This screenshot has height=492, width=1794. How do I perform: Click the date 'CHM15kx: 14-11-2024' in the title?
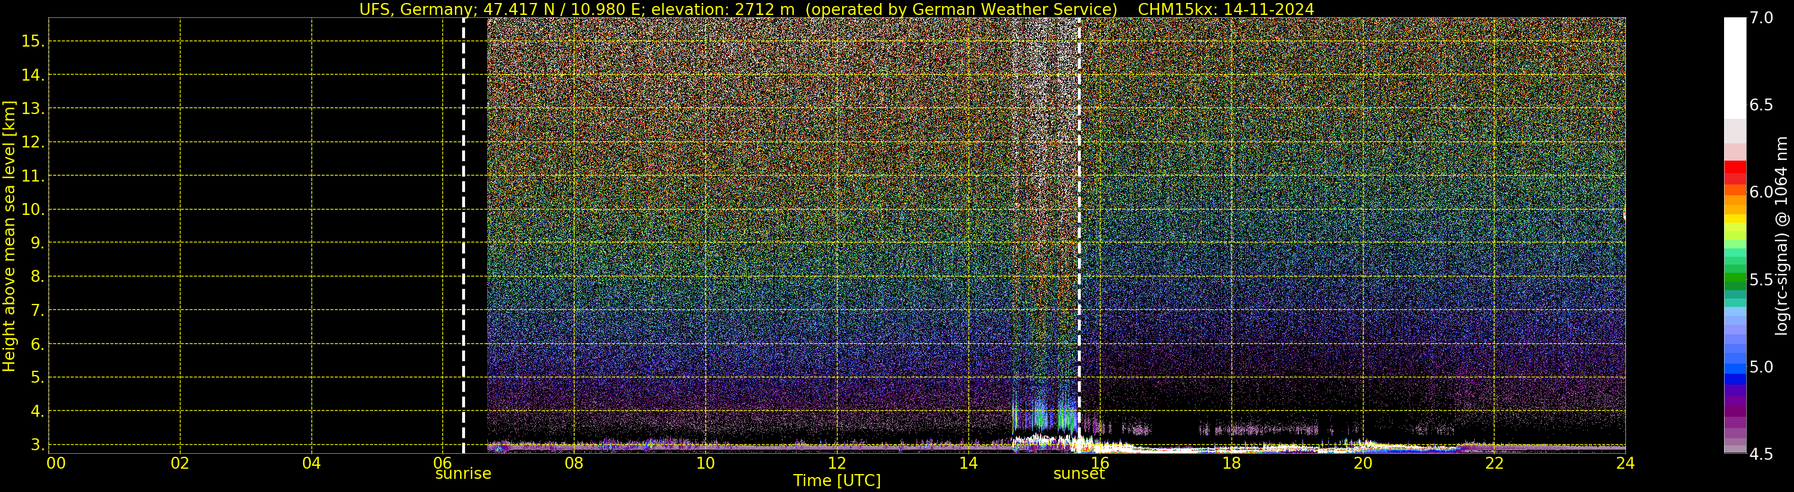[1225, 9]
